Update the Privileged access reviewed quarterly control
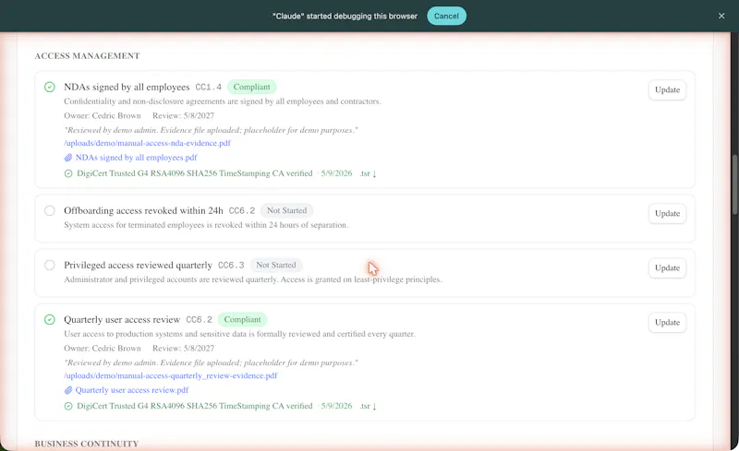Viewport: 739px width, 451px height. 667,267
